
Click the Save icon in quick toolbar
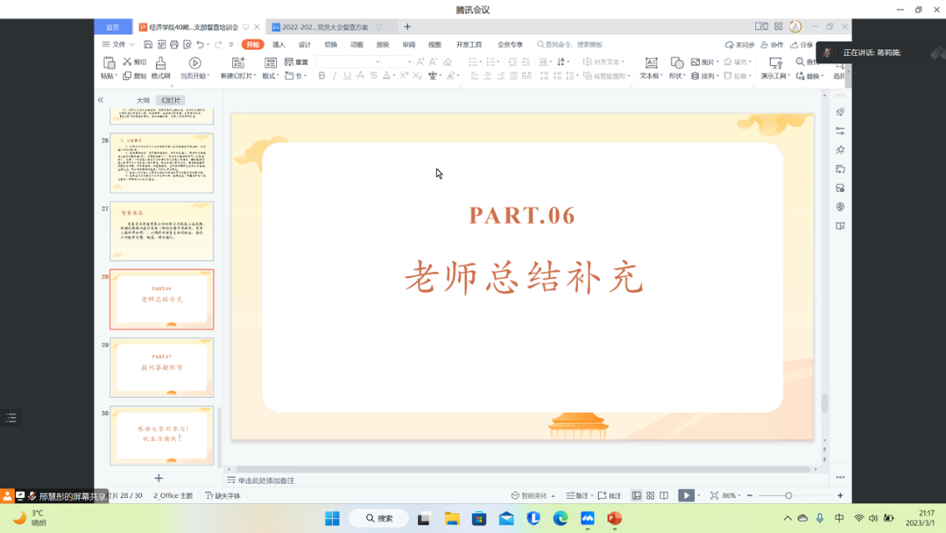point(148,45)
